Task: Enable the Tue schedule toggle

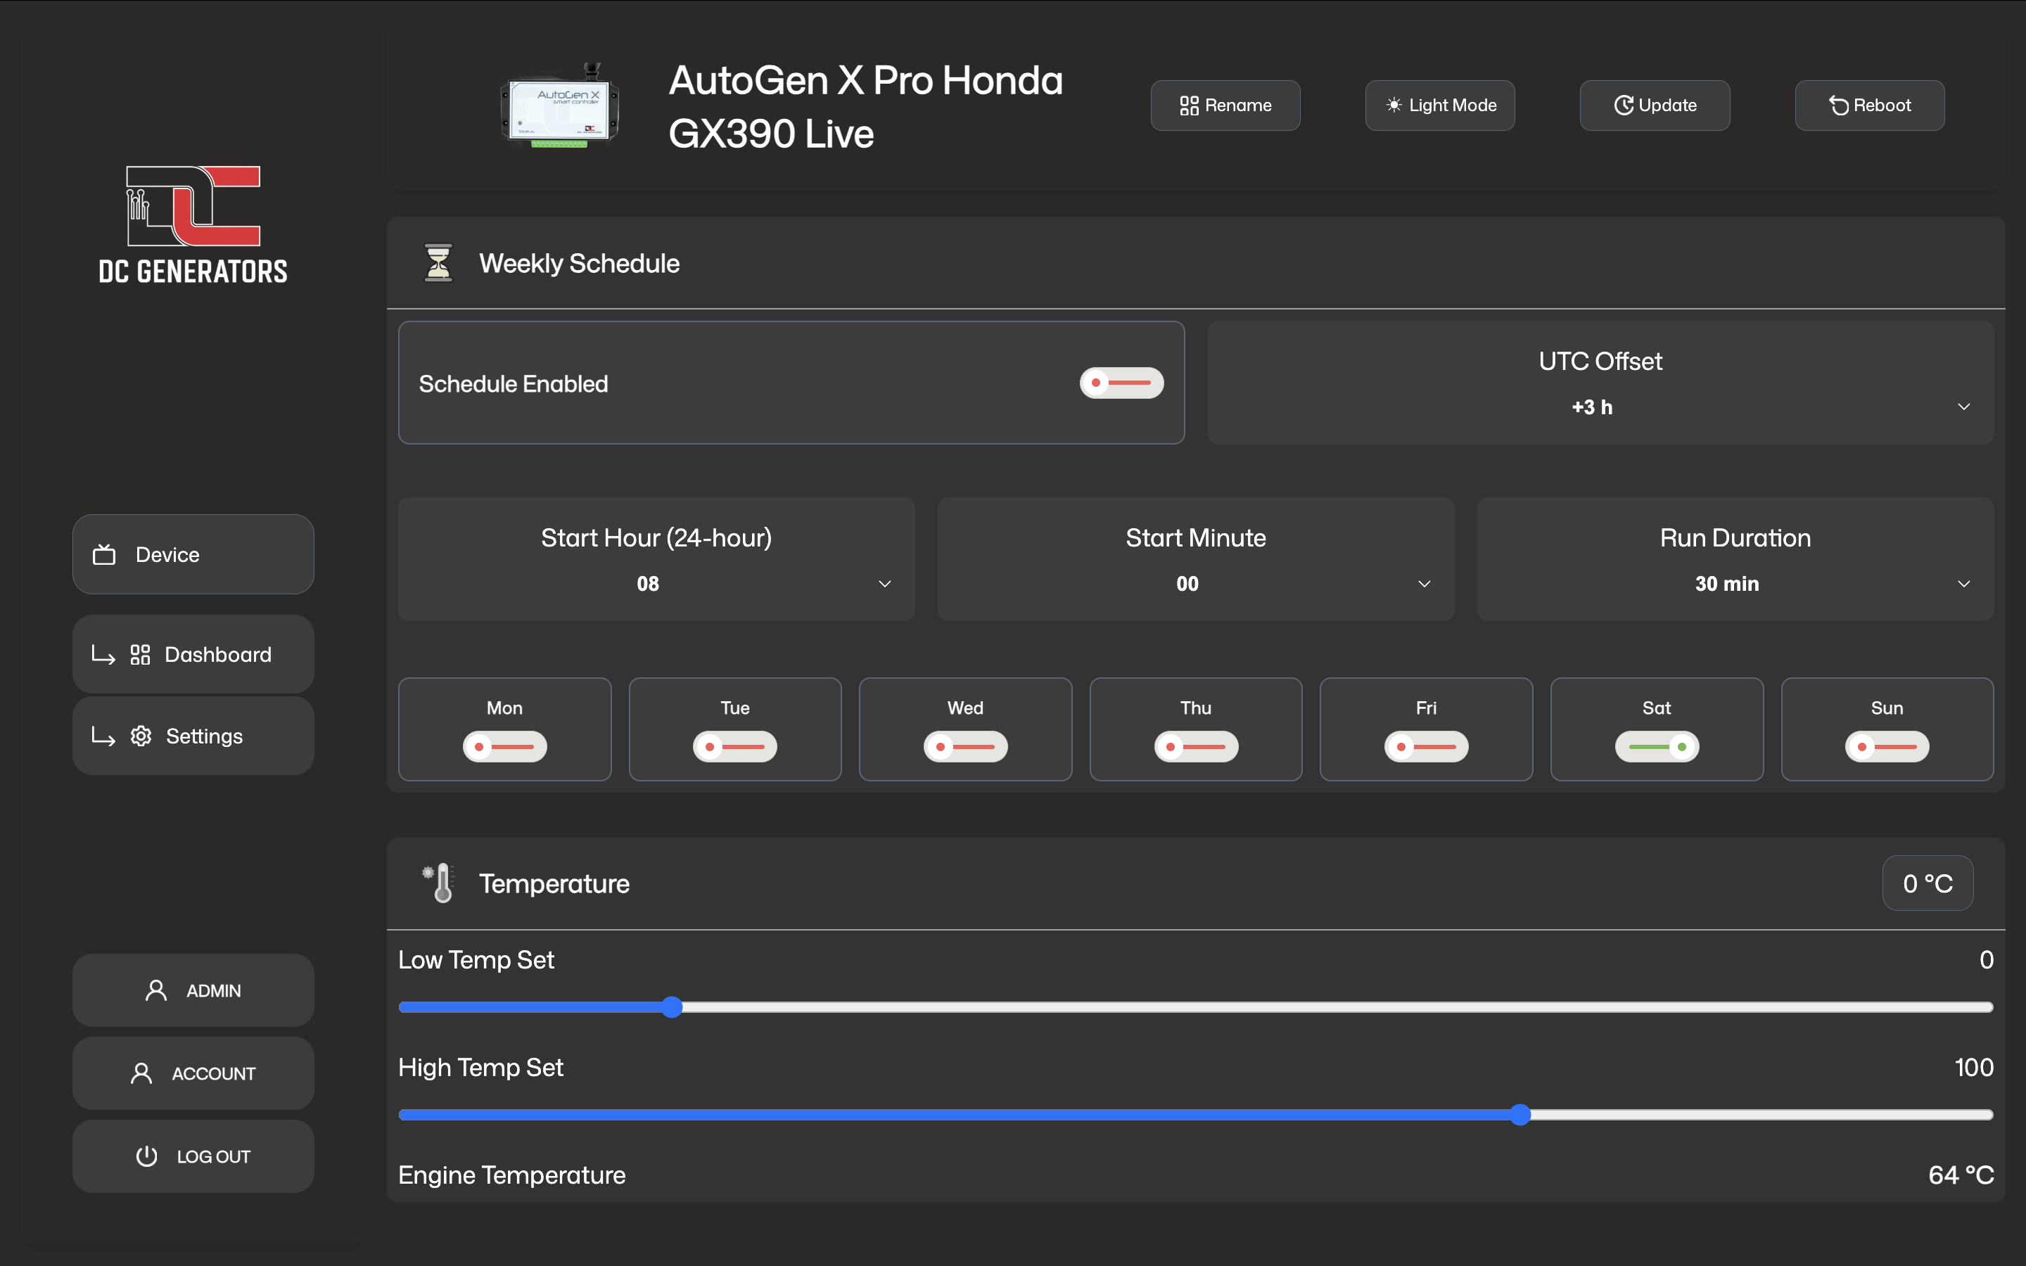Action: (735, 746)
